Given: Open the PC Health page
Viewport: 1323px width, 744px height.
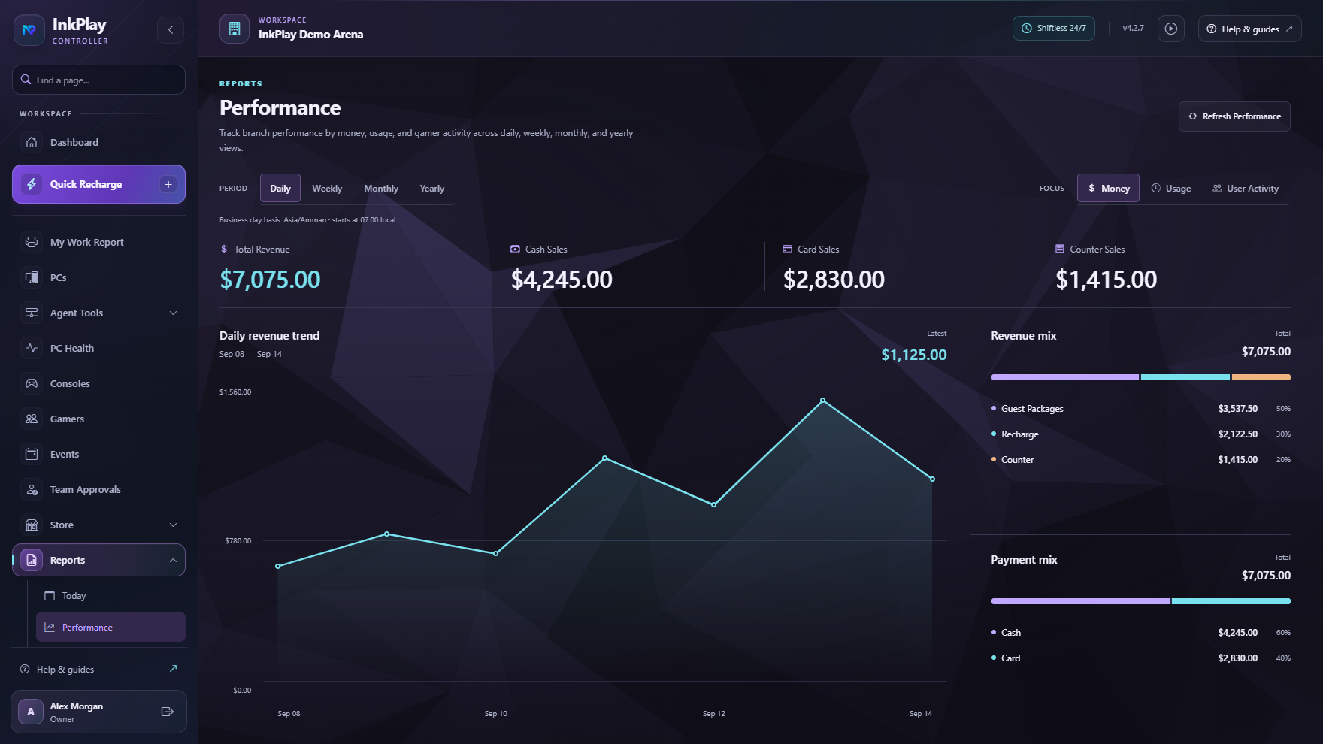Looking at the screenshot, I should tap(98, 348).
